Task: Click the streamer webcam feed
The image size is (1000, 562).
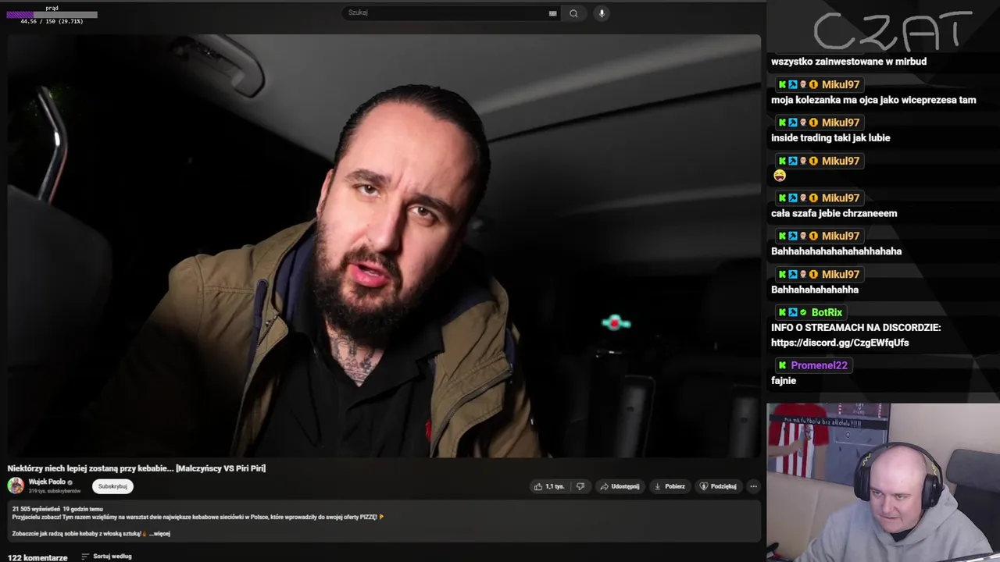Action: coord(883,482)
